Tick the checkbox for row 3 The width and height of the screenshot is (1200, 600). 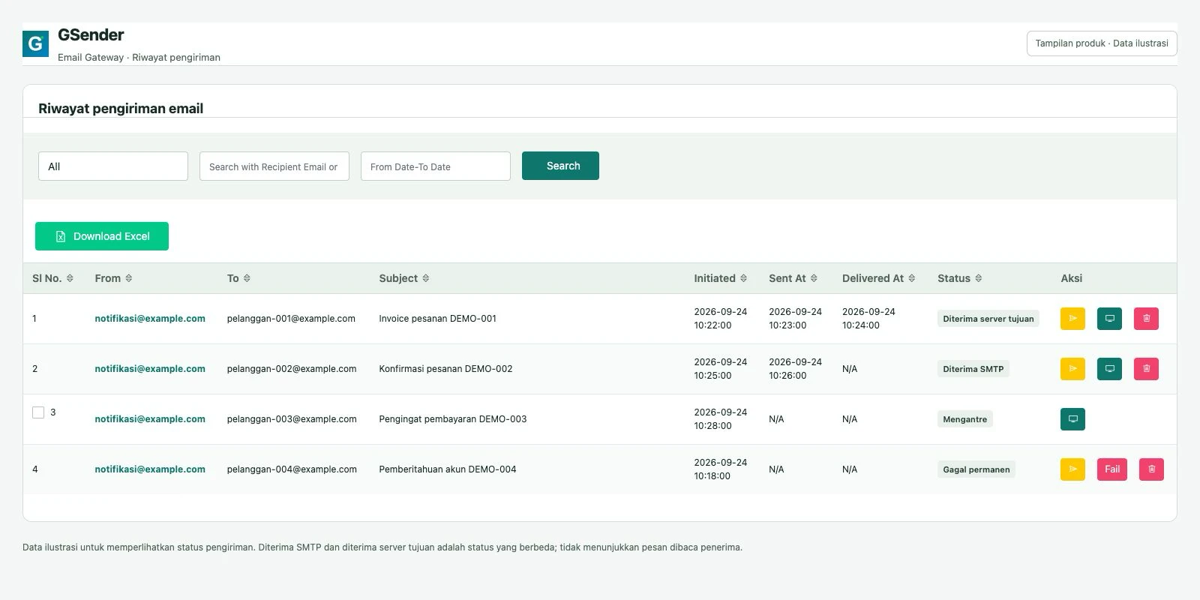click(x=38, y=412)
